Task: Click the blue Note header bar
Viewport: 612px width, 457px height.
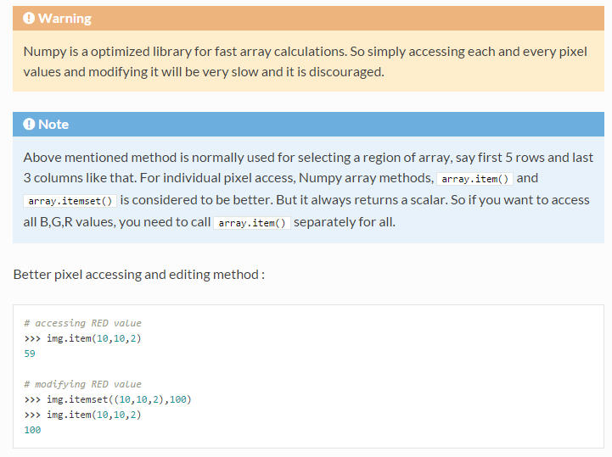Action: 308,125
